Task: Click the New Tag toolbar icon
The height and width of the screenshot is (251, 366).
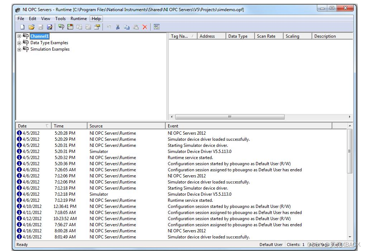Action: pyautogui.click(x=88, y=27)
